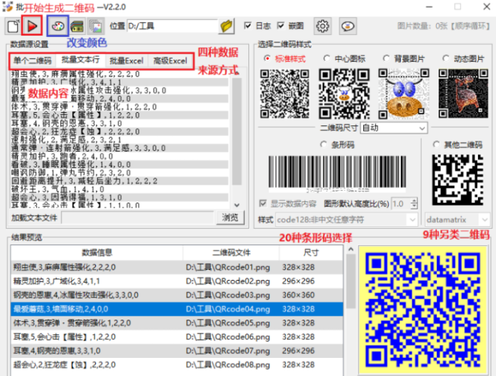The width and height of the screenshot is (496, 376).
Task: Click the 动态图片 sample QR thumbnail
Action: [x=463, y=93]
